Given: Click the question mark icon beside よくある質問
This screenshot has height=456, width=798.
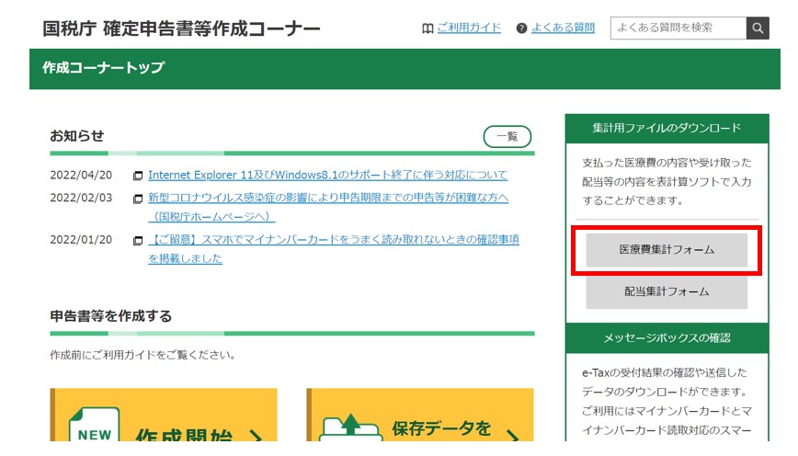Looking at the screenshot, I should coord(521,28).
